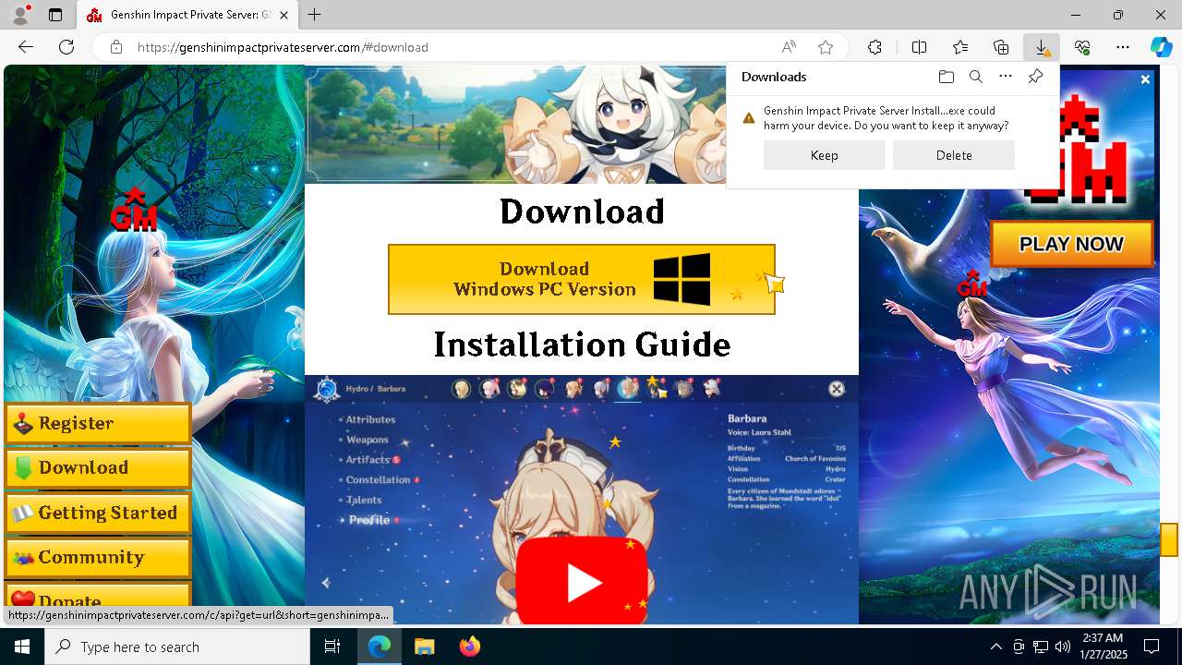Open the Favorites list
Image resolution: width=1182 pixels, height=665 pixels.
[960, 47]
